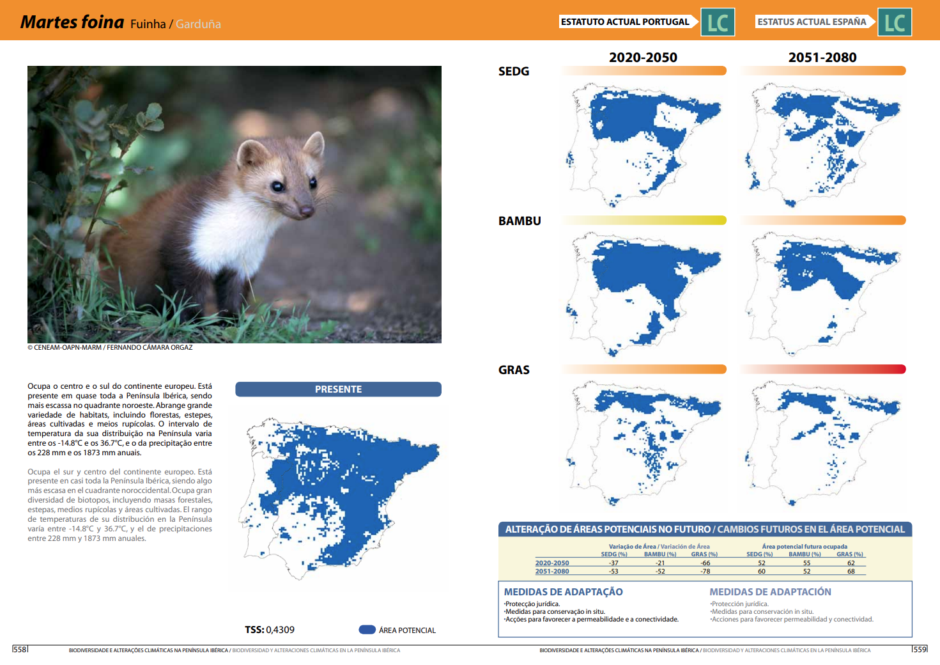Select the BAMBU 2051-2080 map
Image resolution: width=940 pixels, height=665 pixels.
(823, 294)
